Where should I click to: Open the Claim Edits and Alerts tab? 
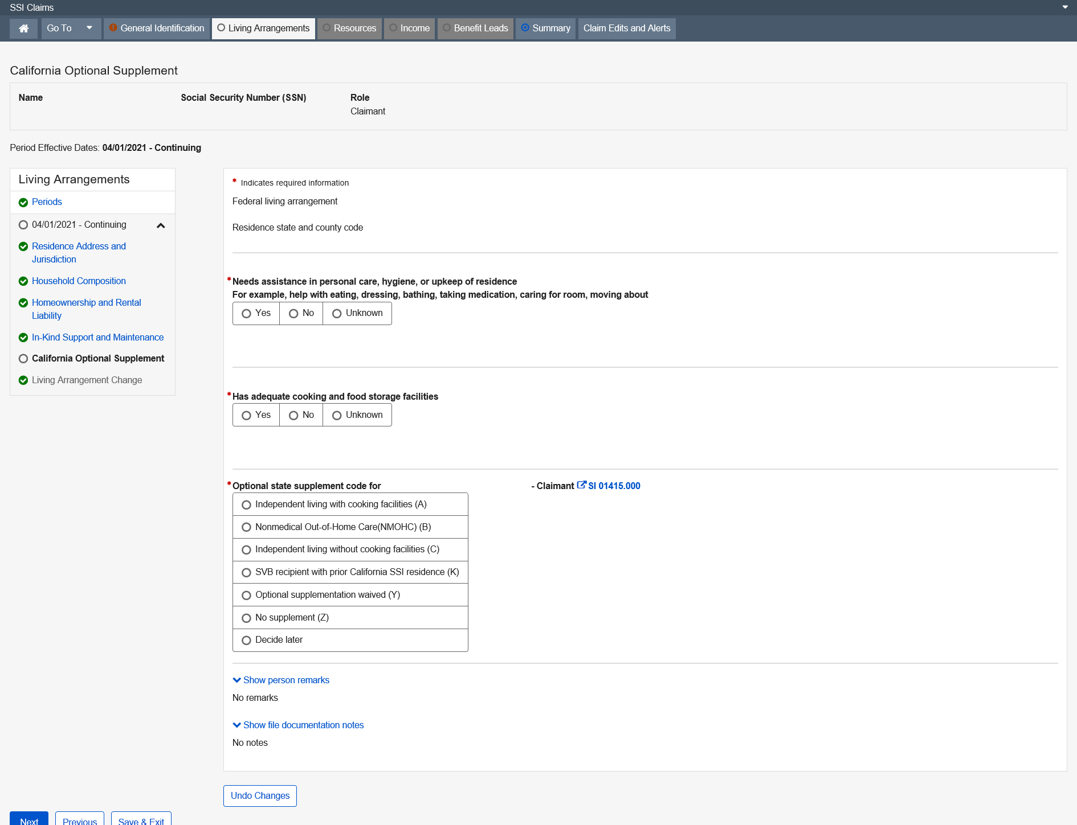(626, 28)
